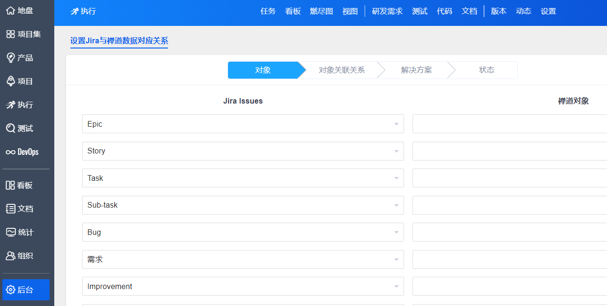Open 项目 rocket icon in sidebar
This screenshot has height=306, width=607.
coord(10,81)
